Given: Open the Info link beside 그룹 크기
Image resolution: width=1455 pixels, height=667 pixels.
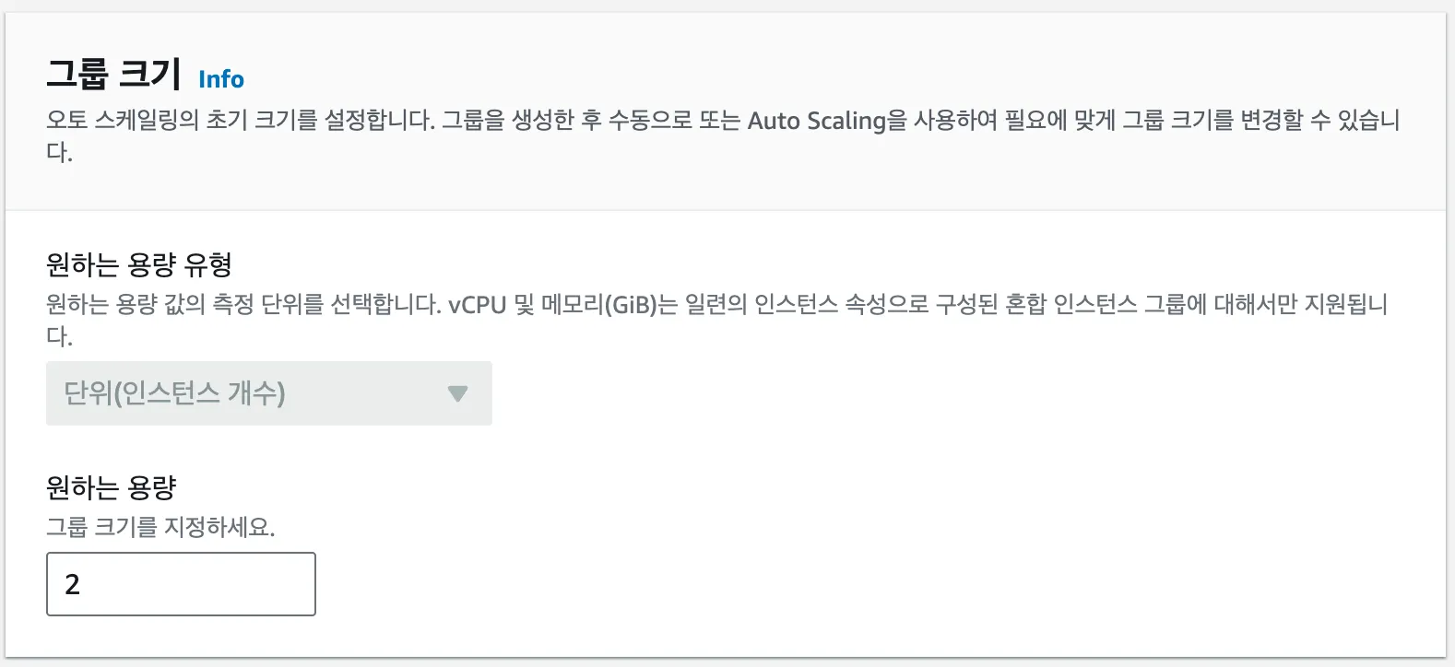Looking at the screenshot, I should tap(221, 80).
